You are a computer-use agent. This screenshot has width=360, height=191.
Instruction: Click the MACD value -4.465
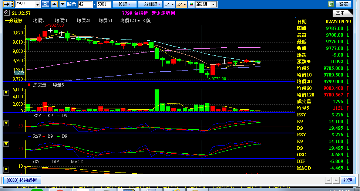tap(336, 168)
